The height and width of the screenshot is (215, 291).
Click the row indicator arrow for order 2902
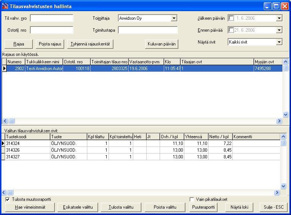click(4, 69)
